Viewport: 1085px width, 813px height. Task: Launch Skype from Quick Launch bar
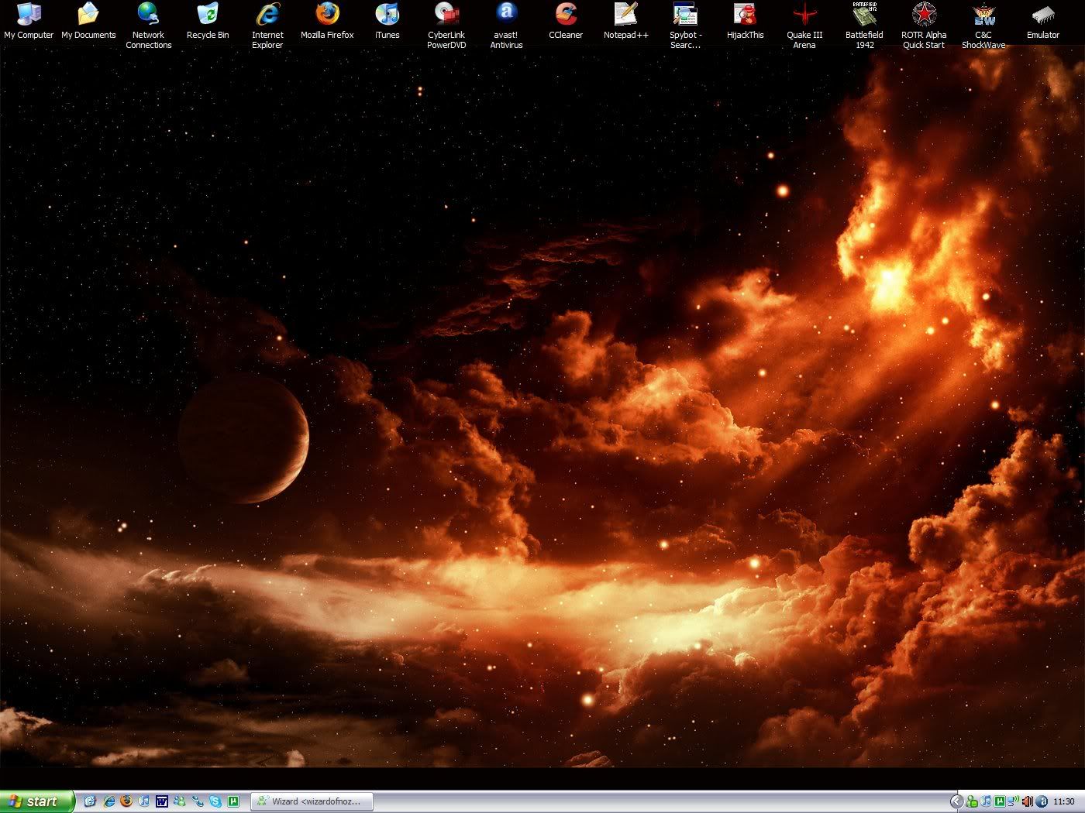[215, 801]
